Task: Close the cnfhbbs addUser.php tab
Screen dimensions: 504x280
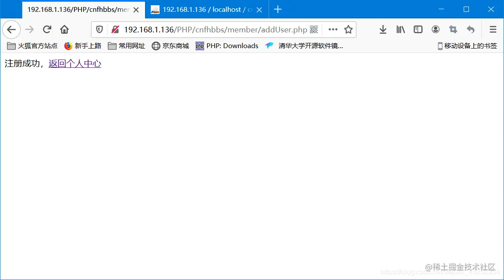Action: (x=136, y=10)
